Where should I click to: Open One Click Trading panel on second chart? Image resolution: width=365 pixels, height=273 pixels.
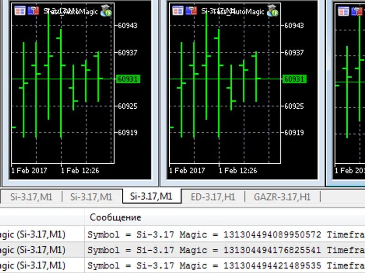(x=177, y=11)
